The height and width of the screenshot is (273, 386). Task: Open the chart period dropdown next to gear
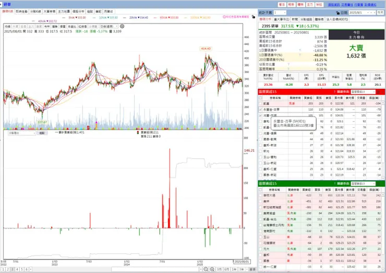pos(109,27)
